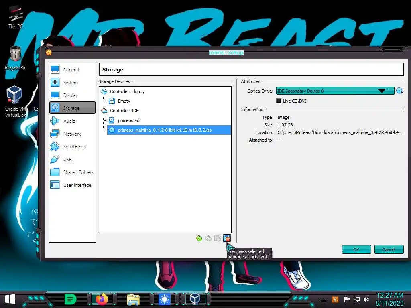411x308 pixels.
Task: Open the Optical Drive dropdown
Action: (x=335, y=91)
